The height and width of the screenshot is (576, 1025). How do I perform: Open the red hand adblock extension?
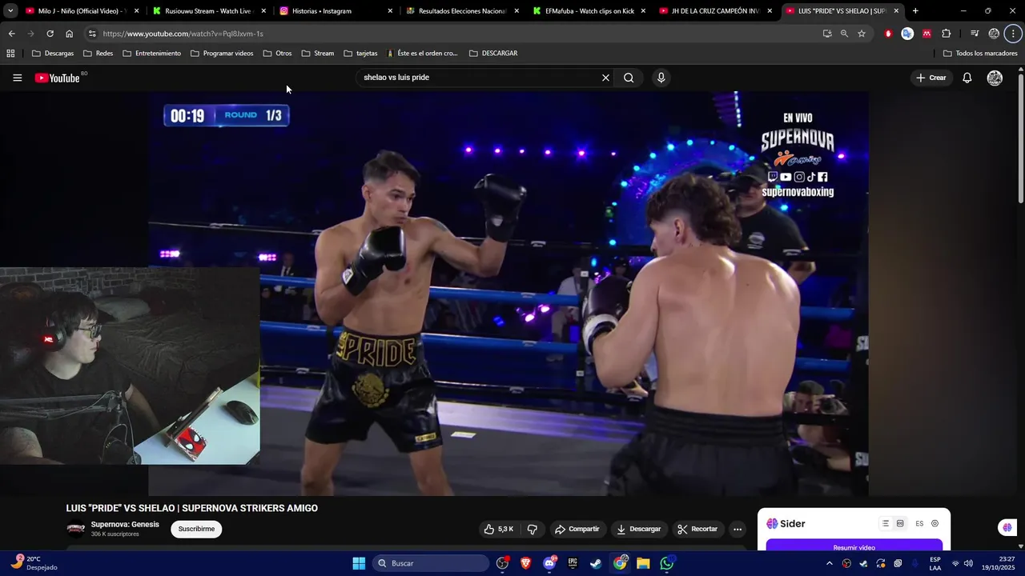point(888,34)
